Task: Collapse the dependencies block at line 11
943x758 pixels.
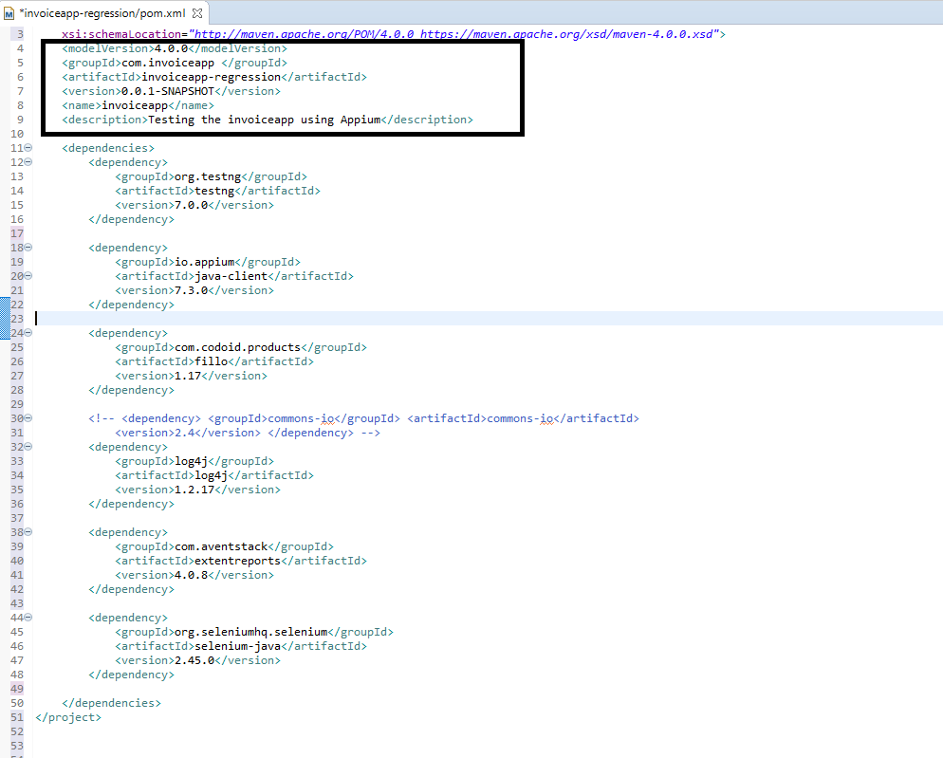Action: pos(28,148)
